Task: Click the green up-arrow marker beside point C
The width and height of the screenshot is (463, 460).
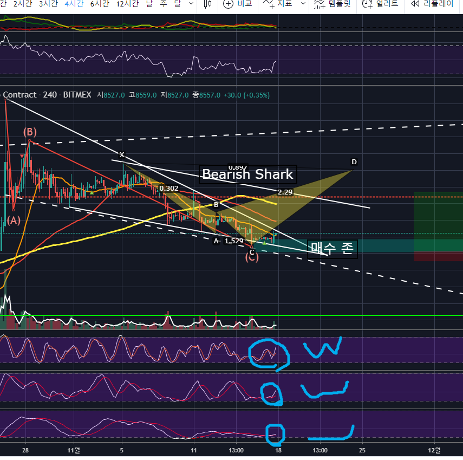Action: click(x=265, y=243)
